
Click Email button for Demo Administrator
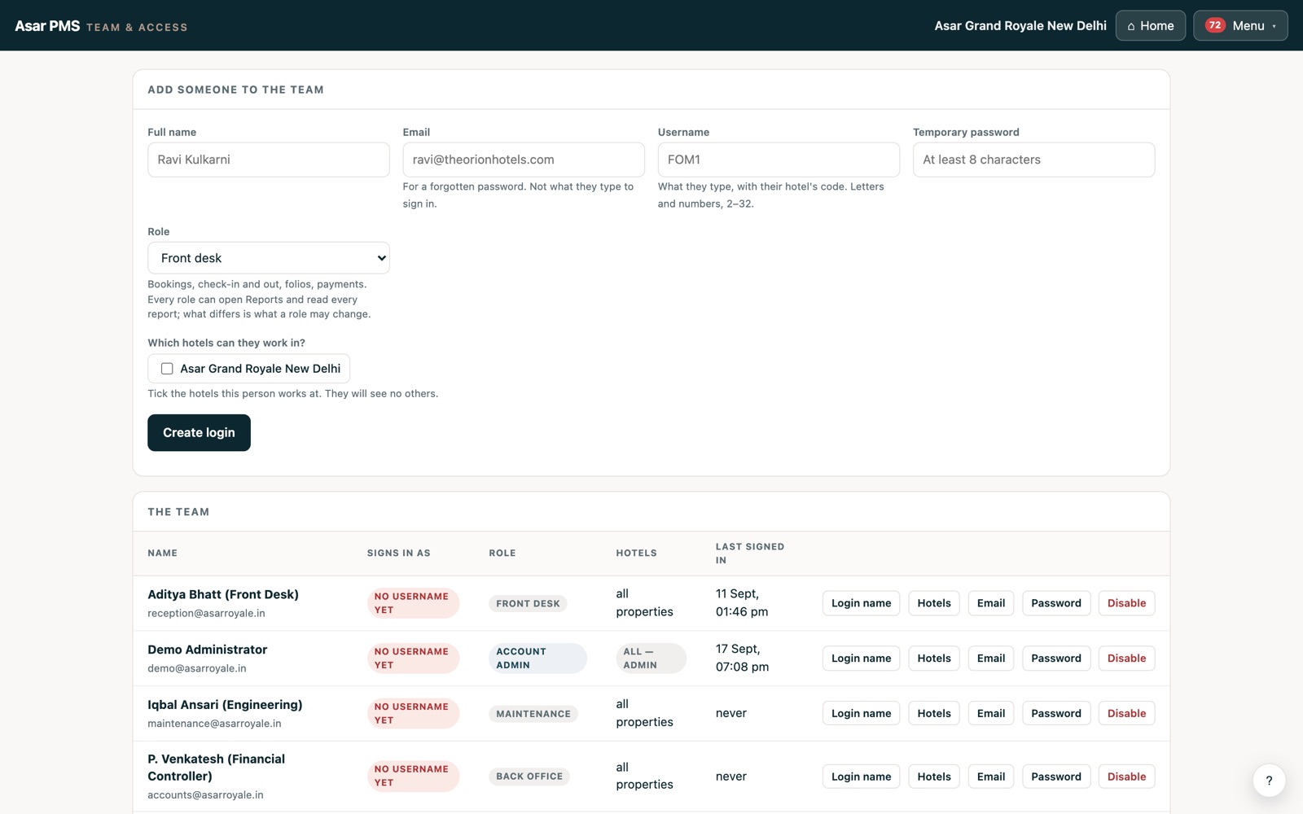[991, 659]
